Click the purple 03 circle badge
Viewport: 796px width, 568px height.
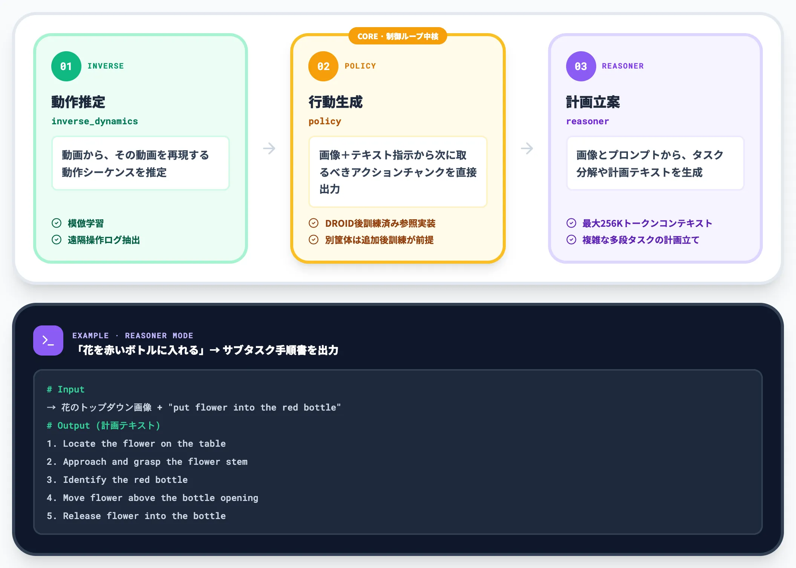[x=581, y=66]
